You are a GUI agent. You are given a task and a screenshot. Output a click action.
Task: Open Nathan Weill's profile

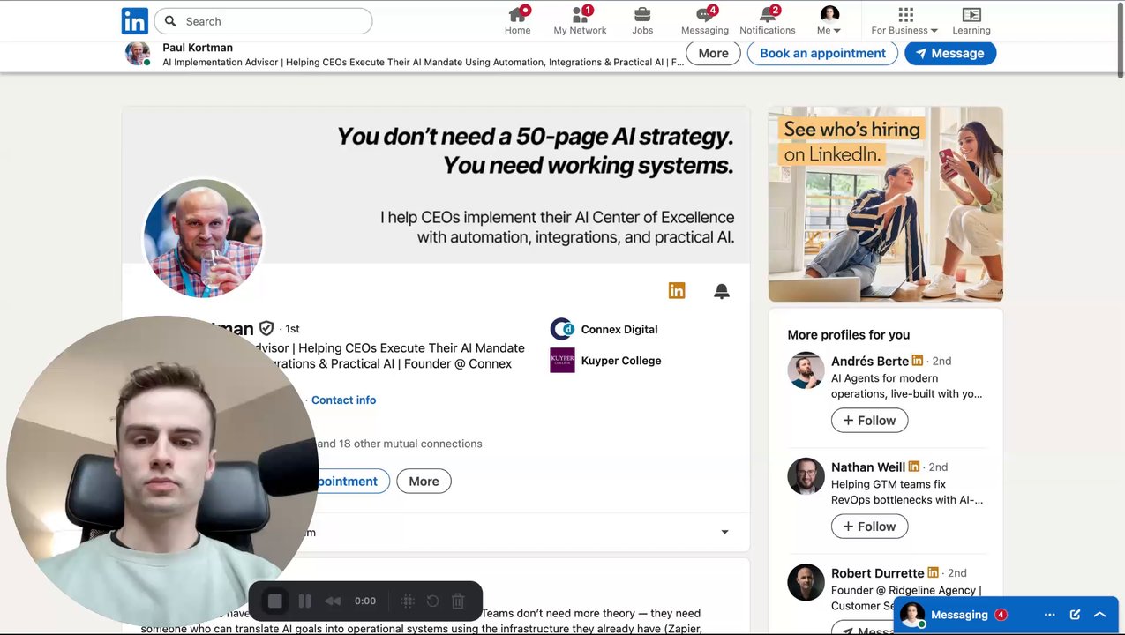tap(867, 467)
